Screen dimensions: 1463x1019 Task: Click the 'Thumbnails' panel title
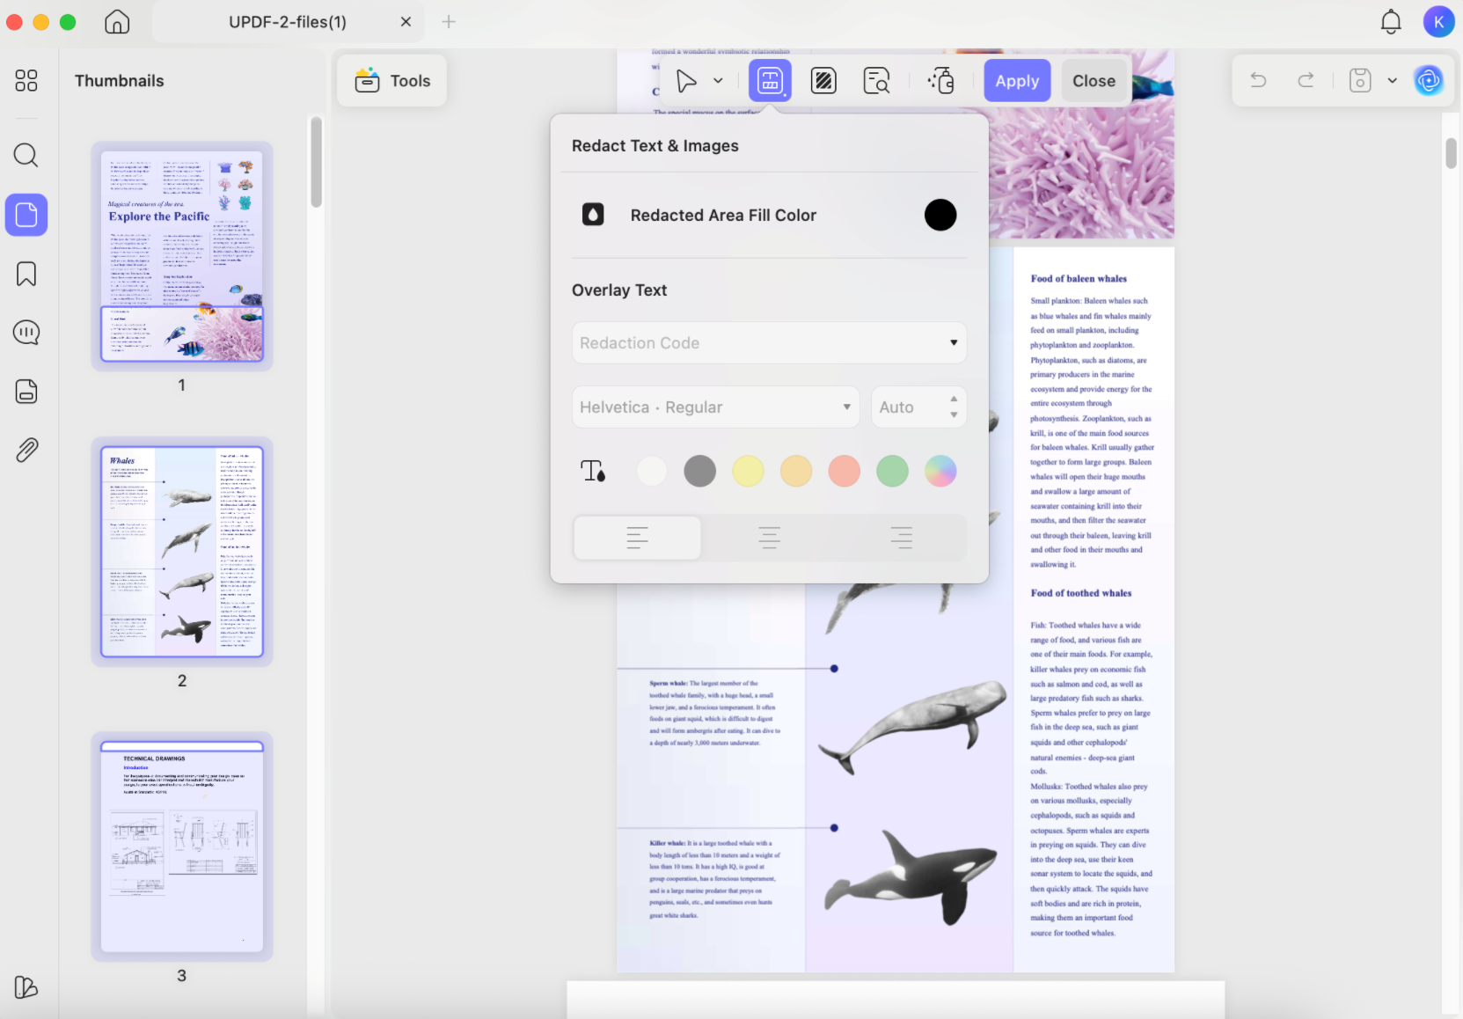coord(120,81)
